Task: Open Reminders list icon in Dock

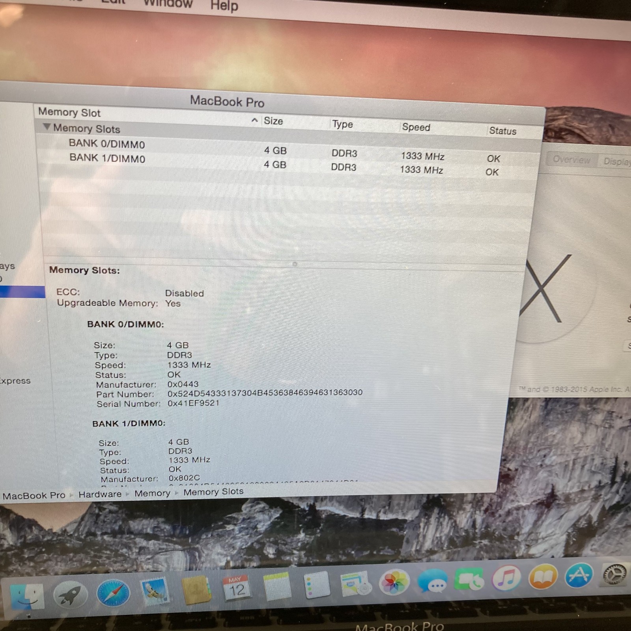Action: (316, 585)
